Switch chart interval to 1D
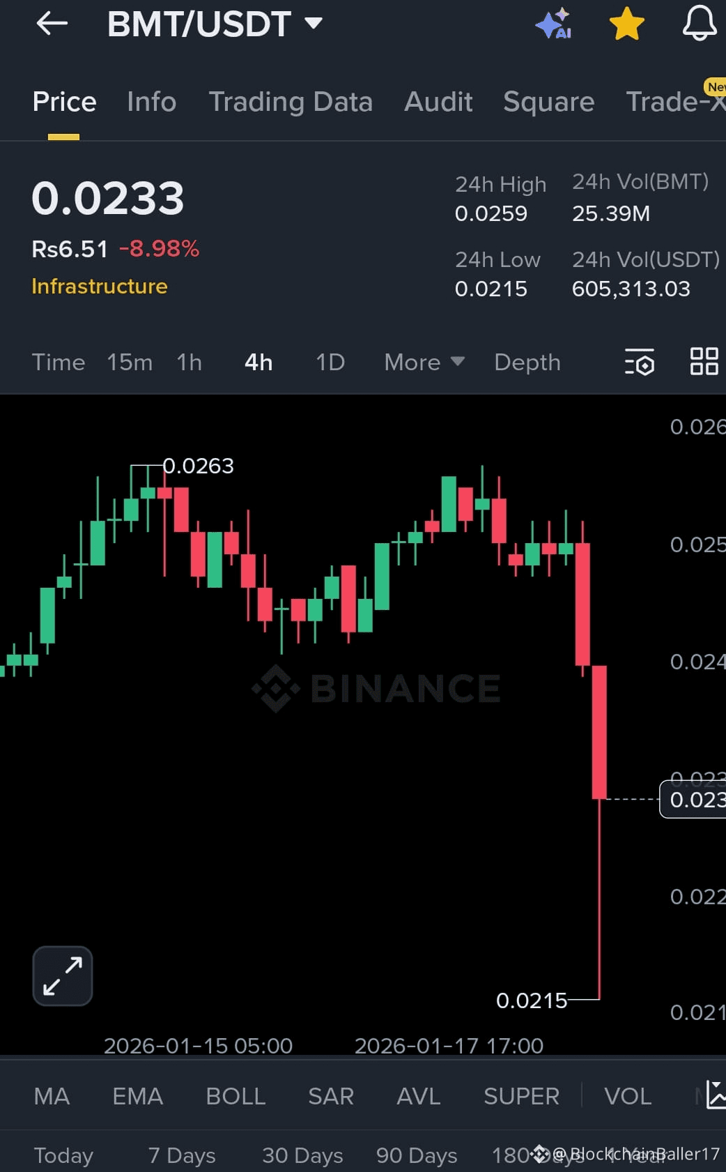Image resolution: width=726 pixels, height=1172 pixels. [329, 362]
